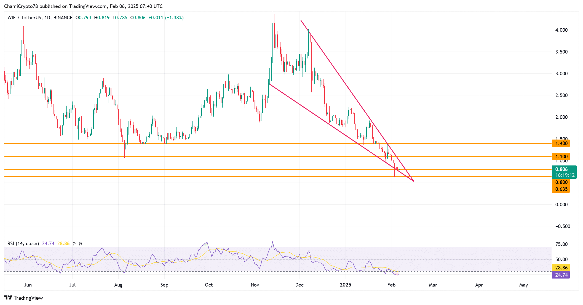Click the Feb label on the time axis
This screenshot has height=305, width=583.
point(391,285)
